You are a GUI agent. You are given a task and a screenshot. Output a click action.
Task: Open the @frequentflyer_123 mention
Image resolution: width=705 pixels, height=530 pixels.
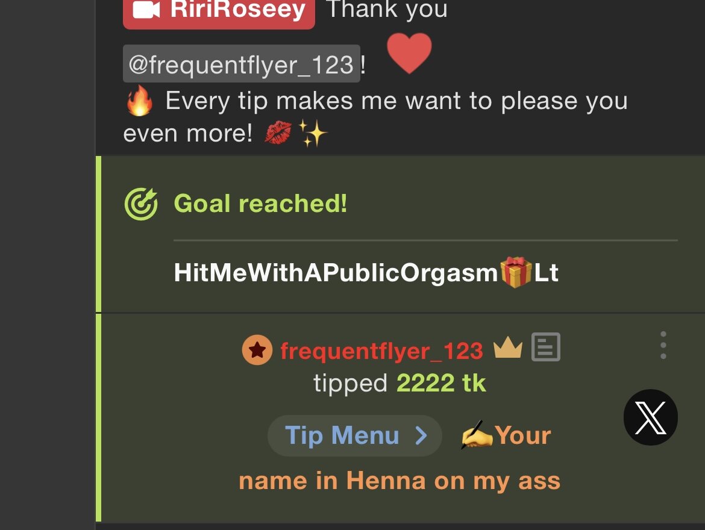(x=242, y=64)
